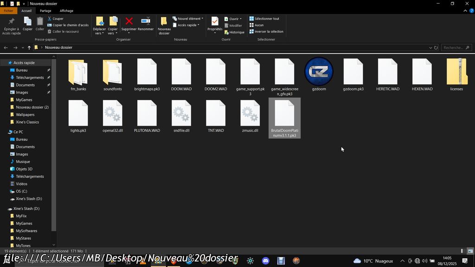Click the Supprimer red X icon
The width and height of the screenshot is (475, 267).
[129, 21]
